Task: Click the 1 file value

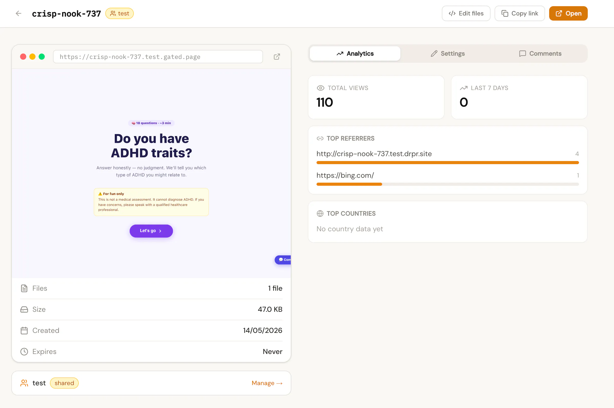Action: click(x=275, y=288)
